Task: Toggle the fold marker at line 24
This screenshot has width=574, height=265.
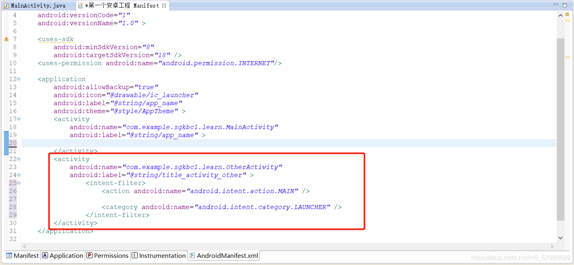Action: [x=19, y=175]
